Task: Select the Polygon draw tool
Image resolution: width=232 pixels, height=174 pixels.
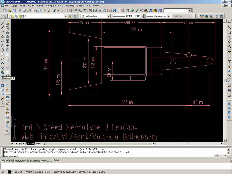Action: pos(2,37)
